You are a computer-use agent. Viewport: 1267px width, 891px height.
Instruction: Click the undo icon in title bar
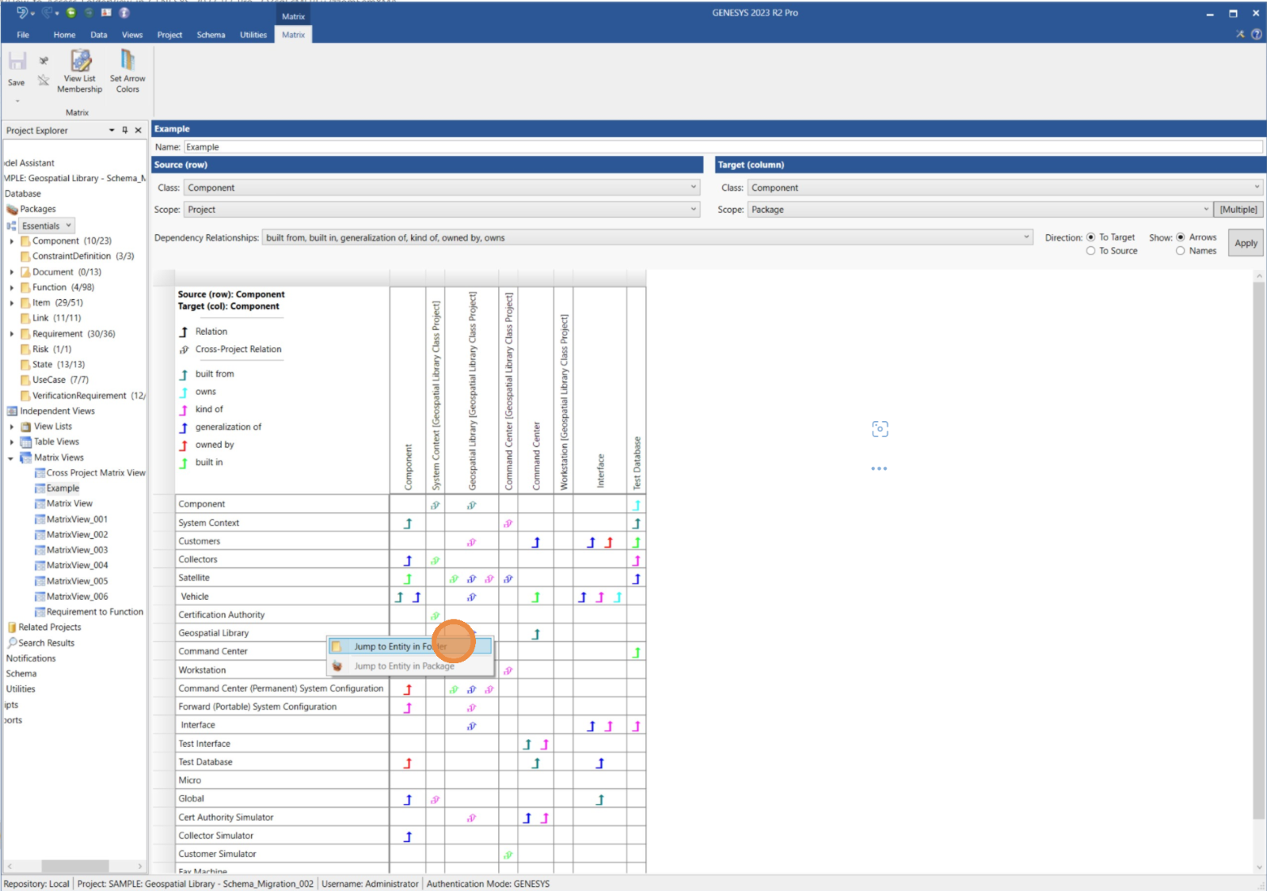(23, 13)
